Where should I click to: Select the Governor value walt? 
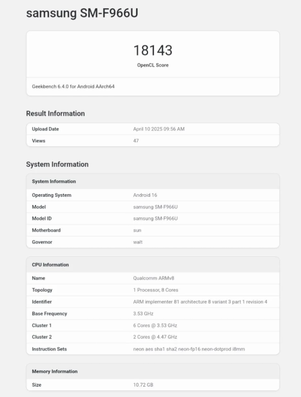point(138,242)
